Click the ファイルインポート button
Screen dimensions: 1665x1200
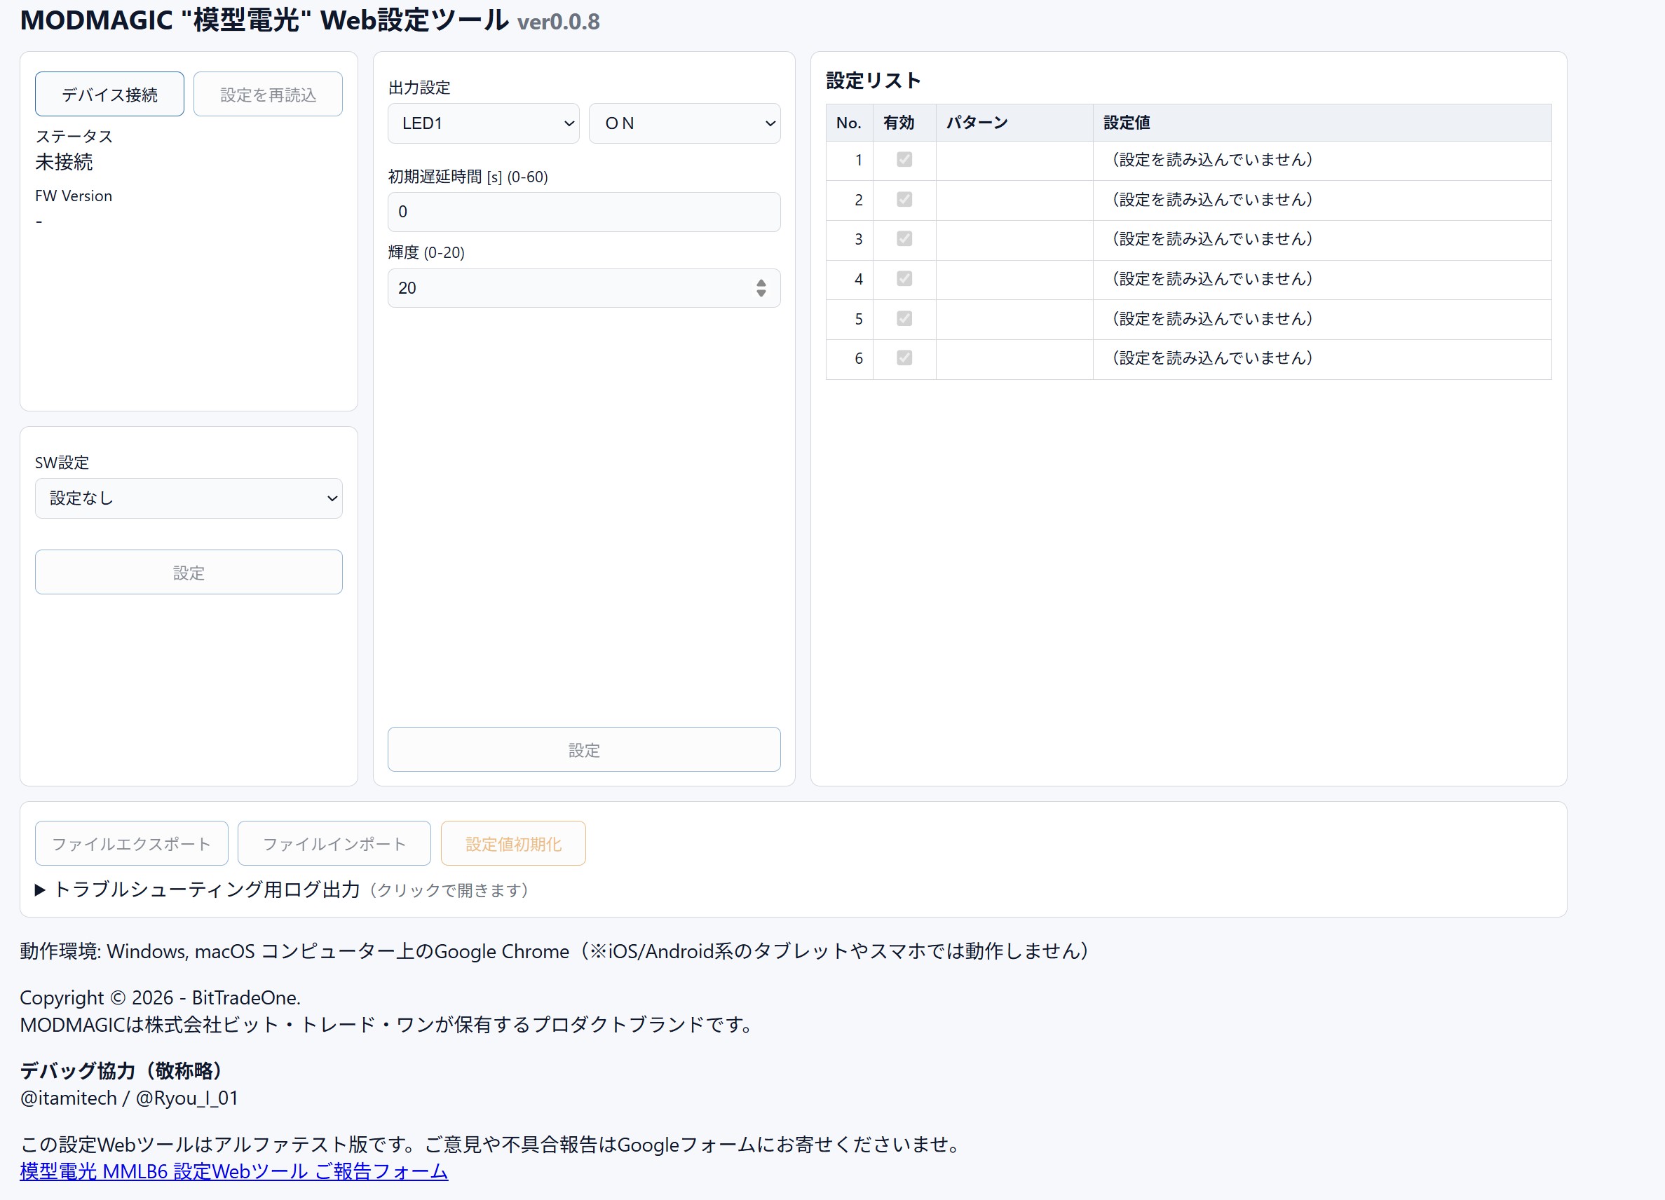[334, 843]
